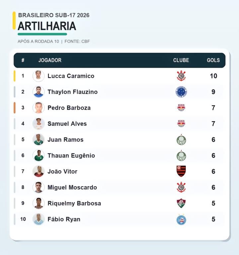This screenshot has width=239, height=255.
Task: Click the Corinthians crest beside Lucca Caramico
Action: (x=181, y=76)
